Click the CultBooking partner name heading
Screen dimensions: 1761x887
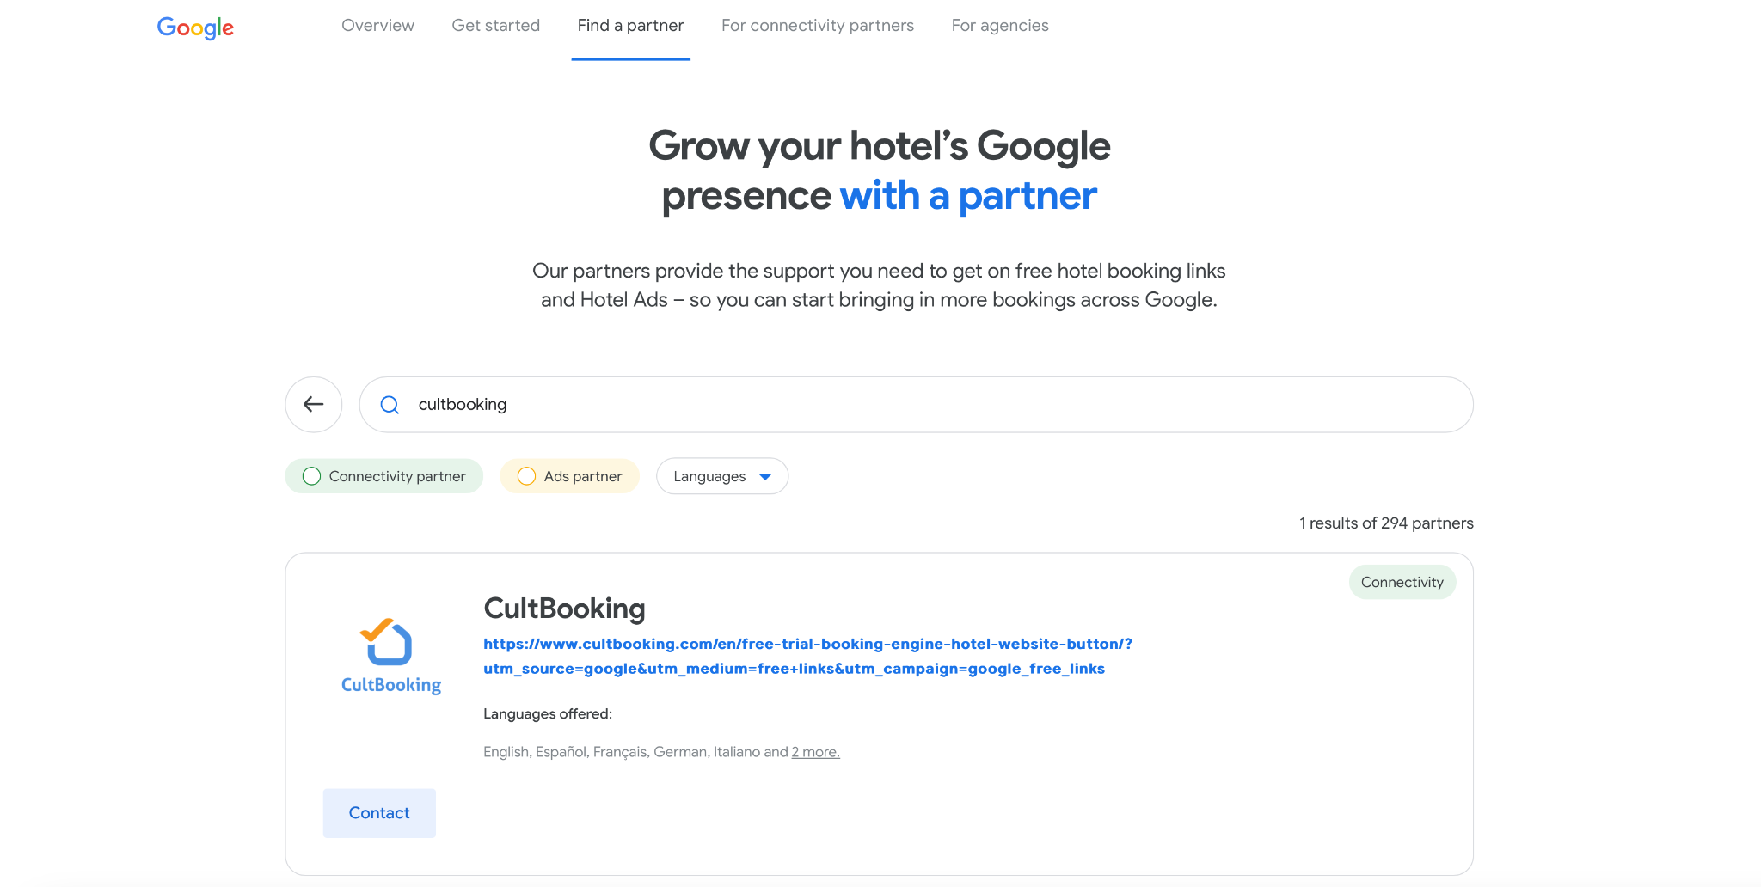pos(564,609)
